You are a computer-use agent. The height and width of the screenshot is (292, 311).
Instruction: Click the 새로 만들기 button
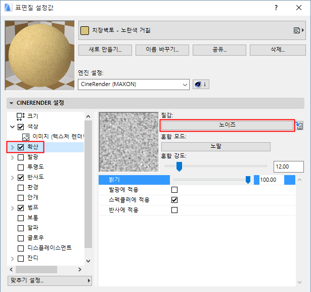[x=105, y=50]
